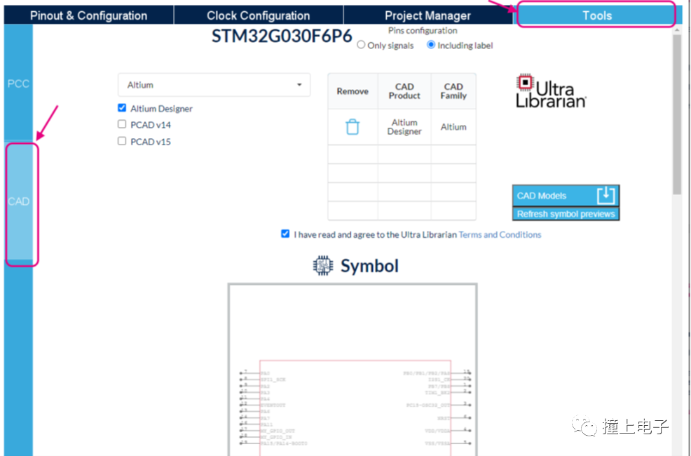Click the Altium Designer table cell

click(404, 127)
